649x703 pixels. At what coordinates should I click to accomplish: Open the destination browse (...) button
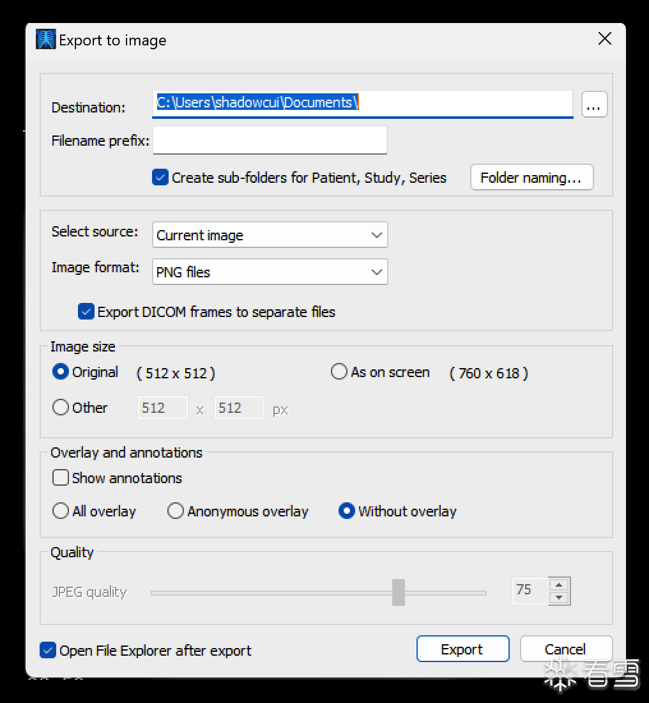point(594,105)
